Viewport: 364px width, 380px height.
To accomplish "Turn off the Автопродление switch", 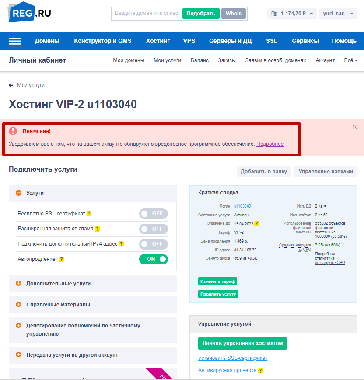I will tap(153, 259).
